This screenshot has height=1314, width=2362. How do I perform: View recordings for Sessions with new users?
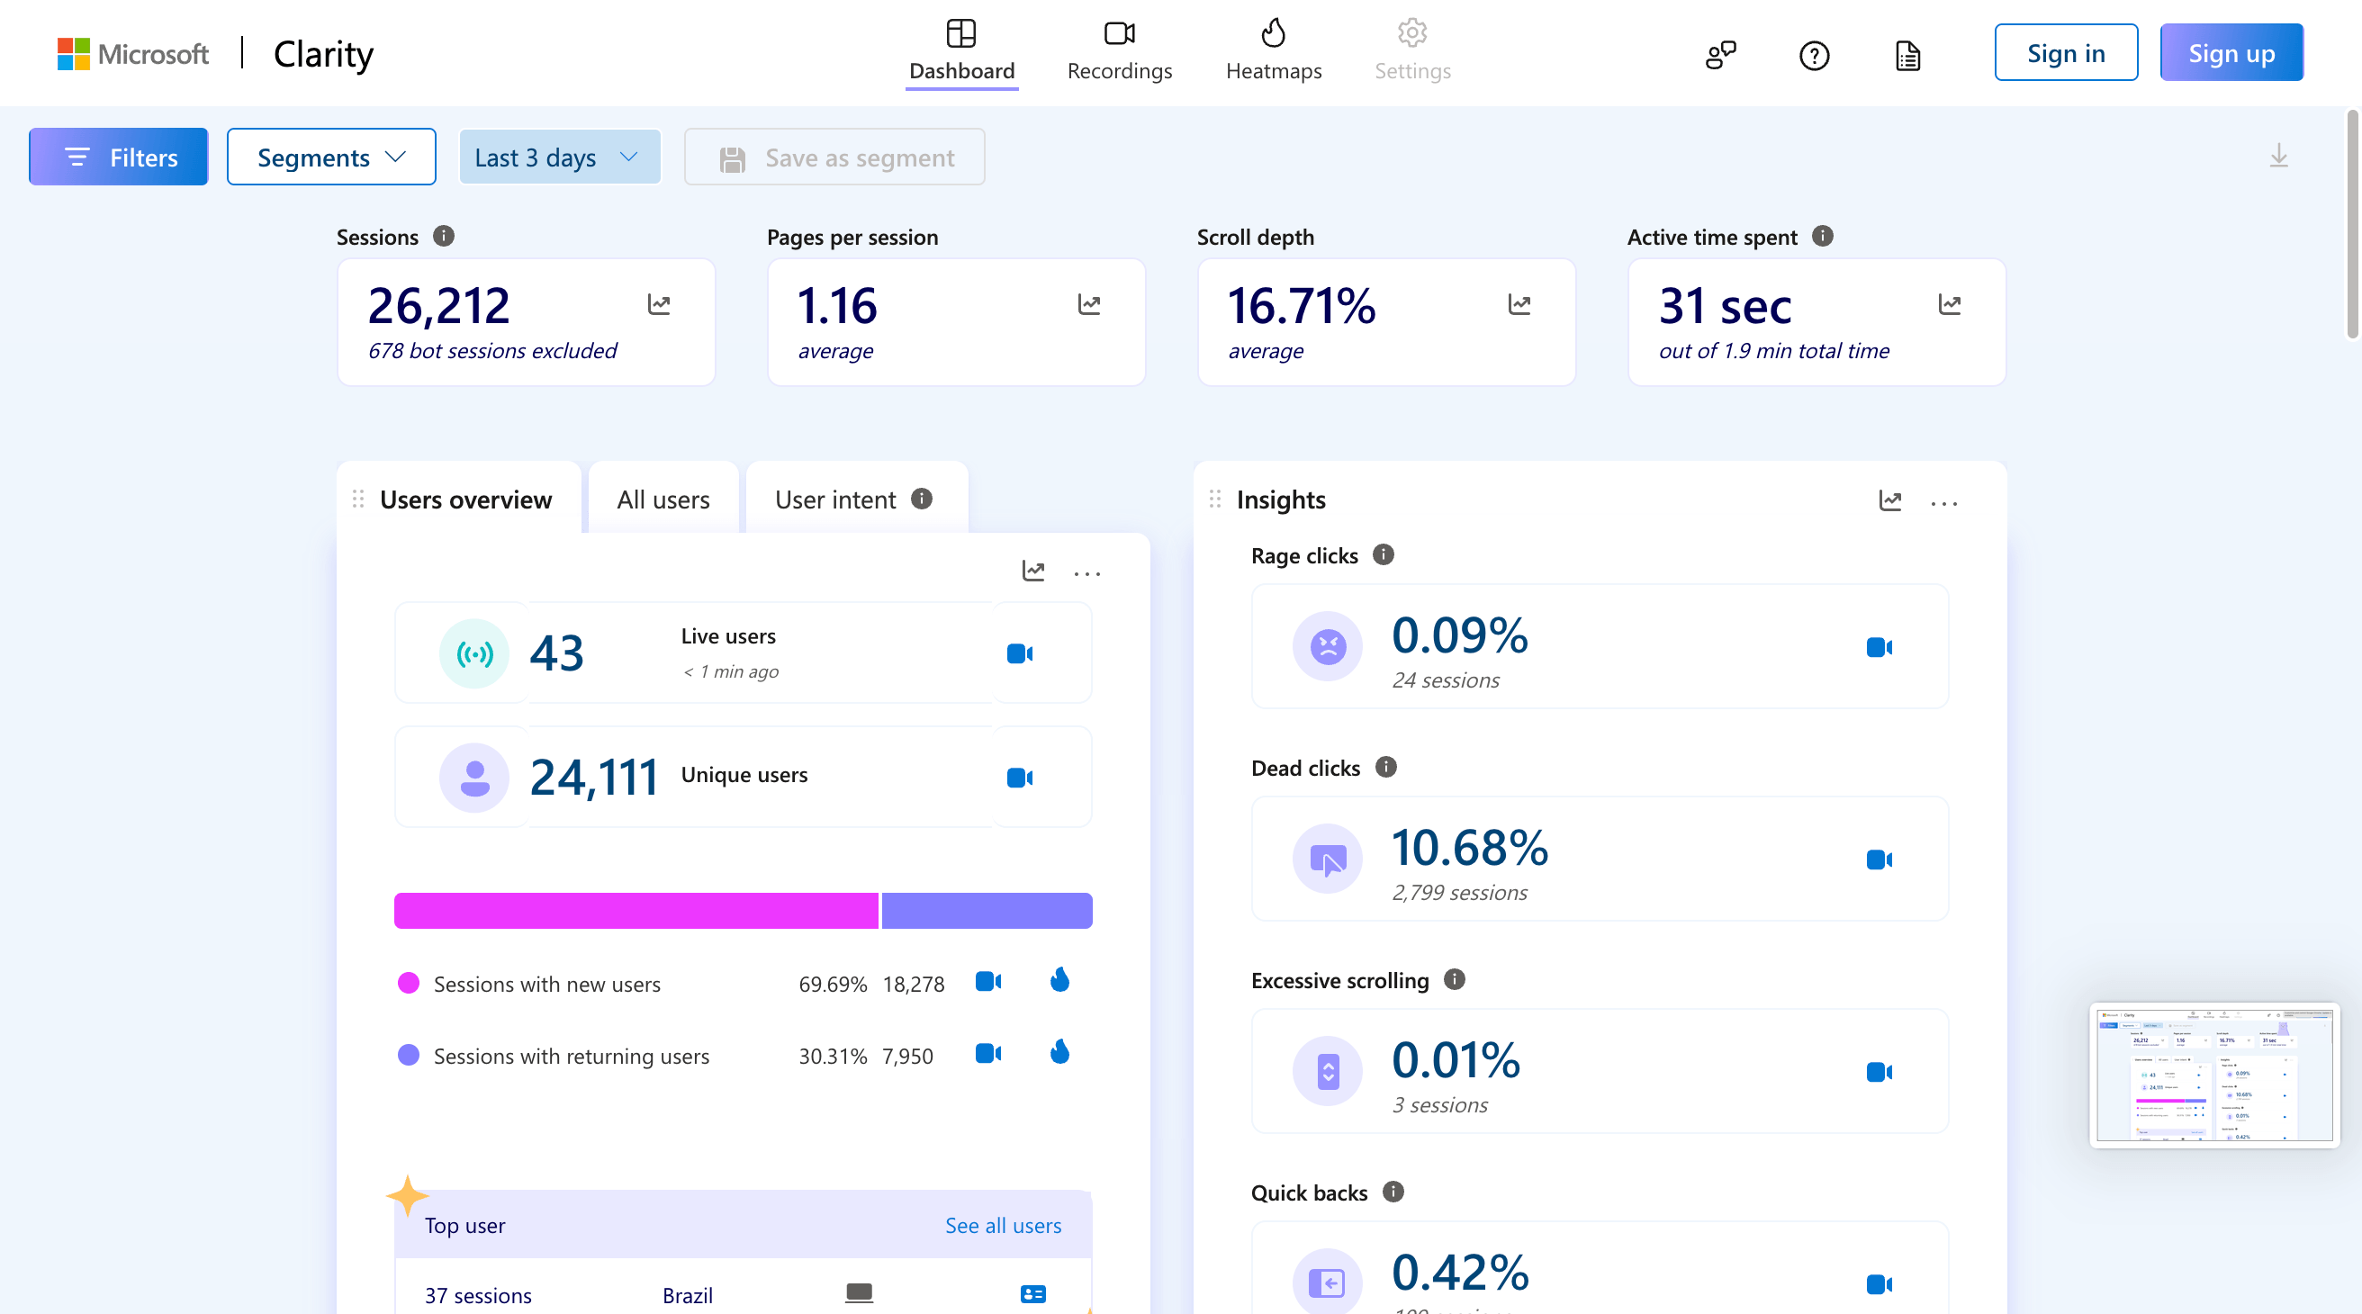click(x=988, y=981)
